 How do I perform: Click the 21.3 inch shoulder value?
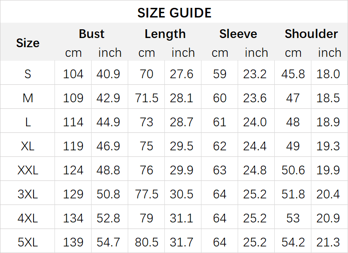pos(328,242)
